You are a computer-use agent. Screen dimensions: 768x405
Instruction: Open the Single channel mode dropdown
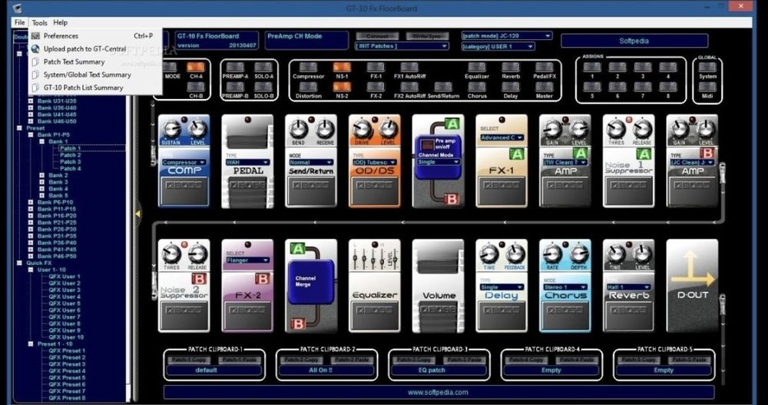[438, 162]
